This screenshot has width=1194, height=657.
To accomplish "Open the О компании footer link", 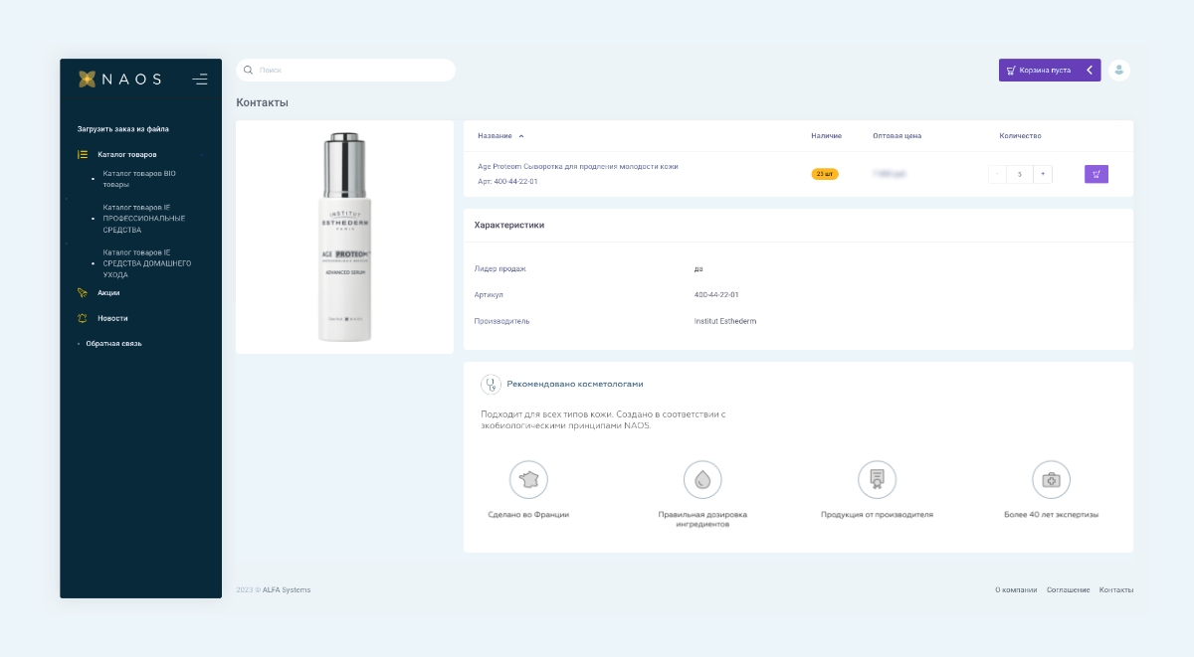I will [1016, 590].
